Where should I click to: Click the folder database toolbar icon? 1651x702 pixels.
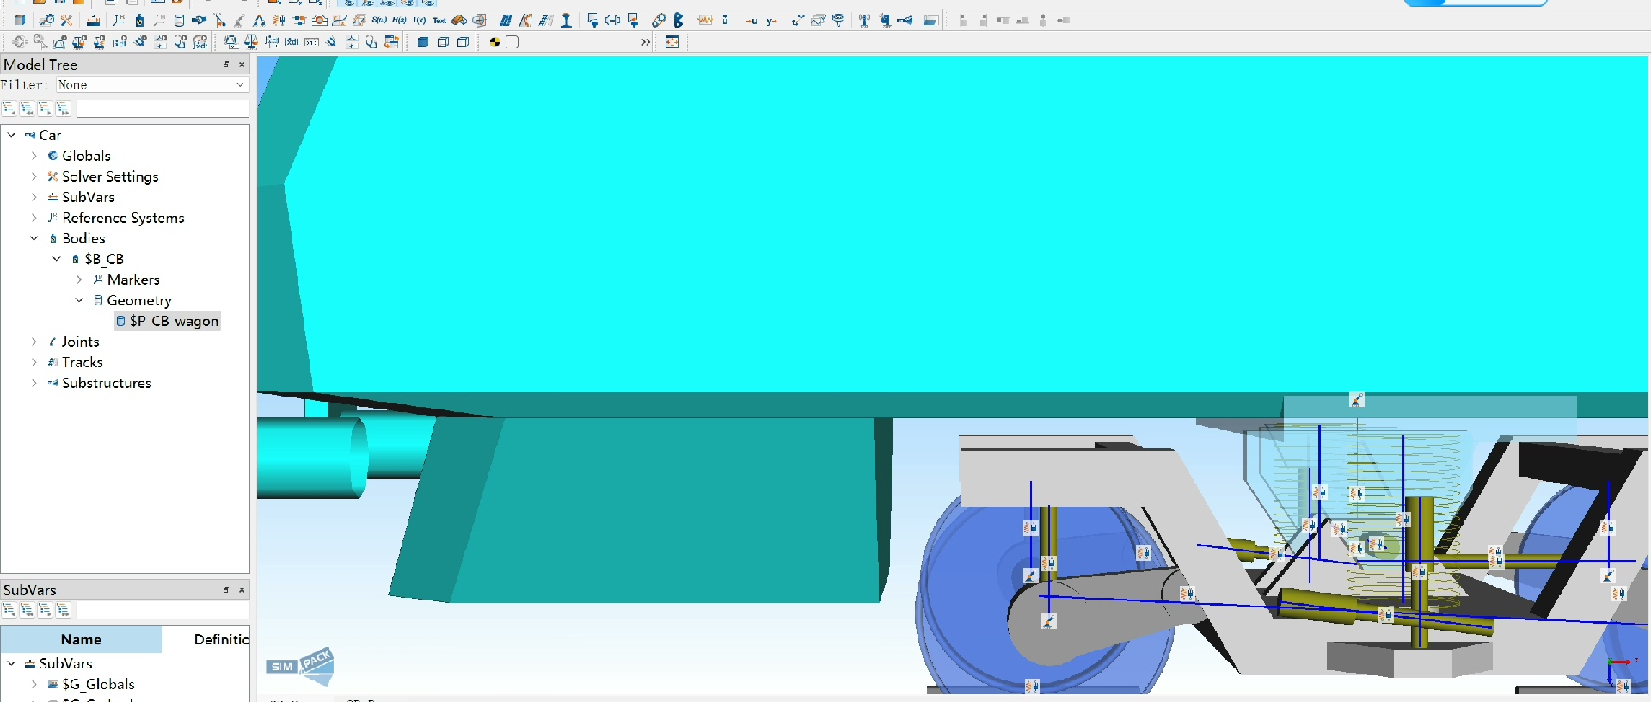931,20
